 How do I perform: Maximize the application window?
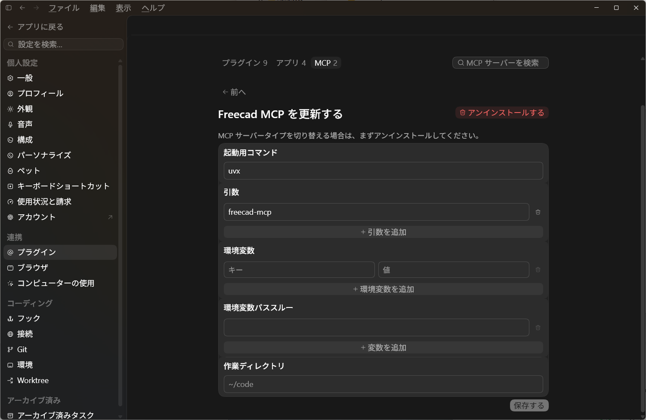[616, 8]
